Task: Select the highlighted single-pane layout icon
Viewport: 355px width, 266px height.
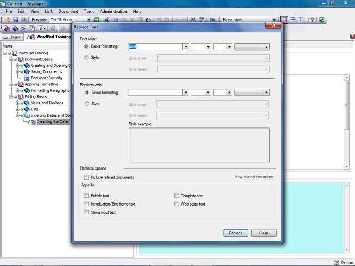Action: coord(284,20)
